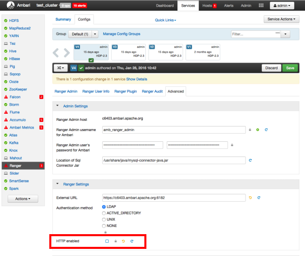The width and height of the screenshot is (305, 256).
Task: Open the Service Actions dropdown
Action: 281,19
